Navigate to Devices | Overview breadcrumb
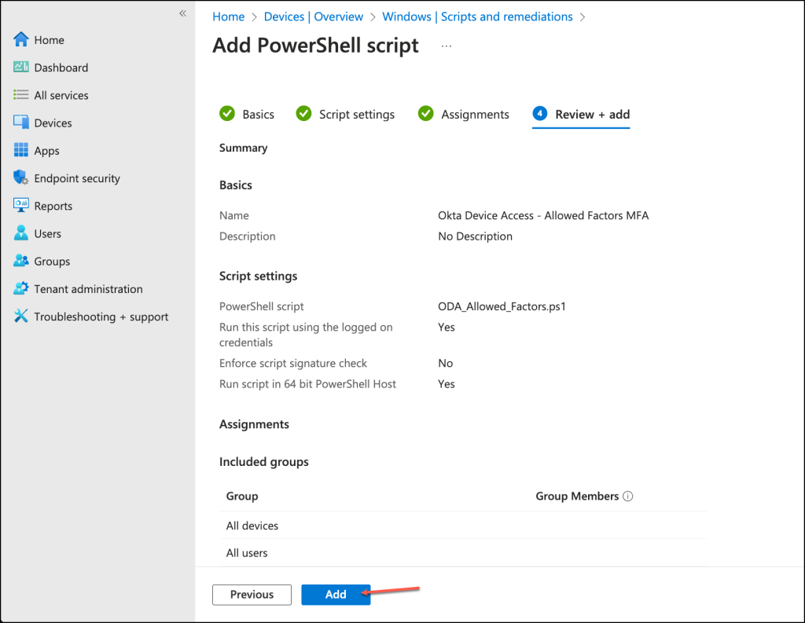The width and height of the screenshot is (805, 623). pos(314,16)
